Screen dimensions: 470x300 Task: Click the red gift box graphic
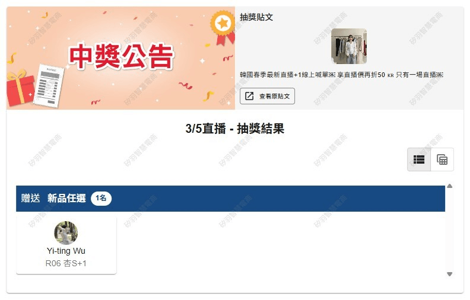tap(20, 88)
